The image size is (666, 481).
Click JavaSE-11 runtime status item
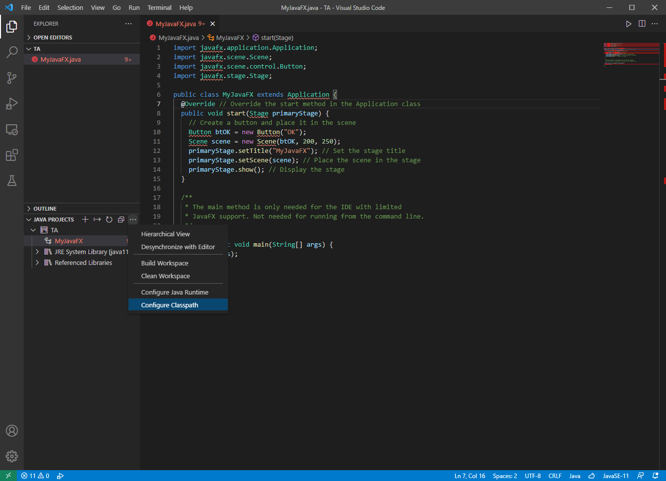616,476
